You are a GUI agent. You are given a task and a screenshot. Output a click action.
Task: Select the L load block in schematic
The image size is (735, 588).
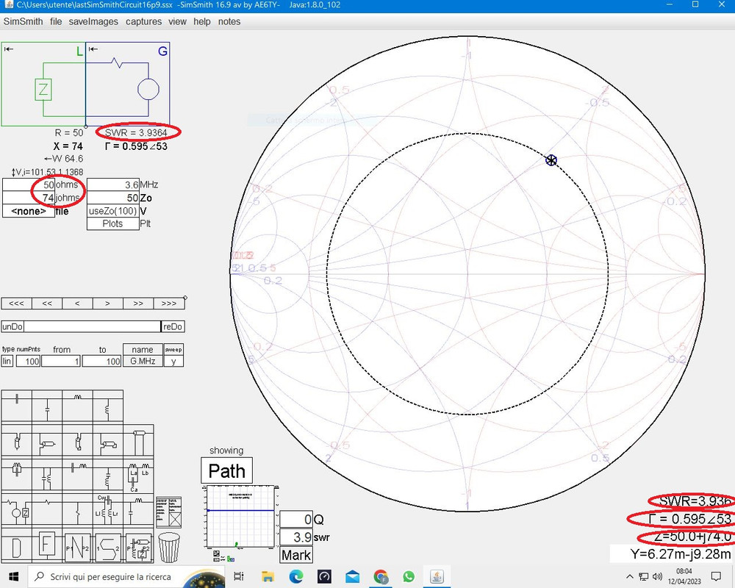tap(43, 85)
